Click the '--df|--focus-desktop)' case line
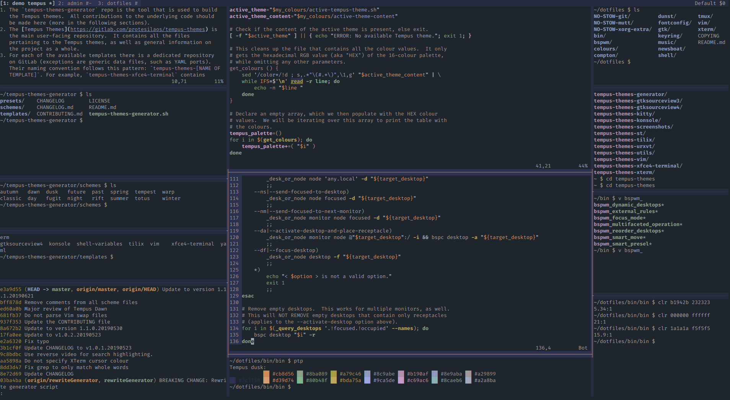 (x=286, y=250)
